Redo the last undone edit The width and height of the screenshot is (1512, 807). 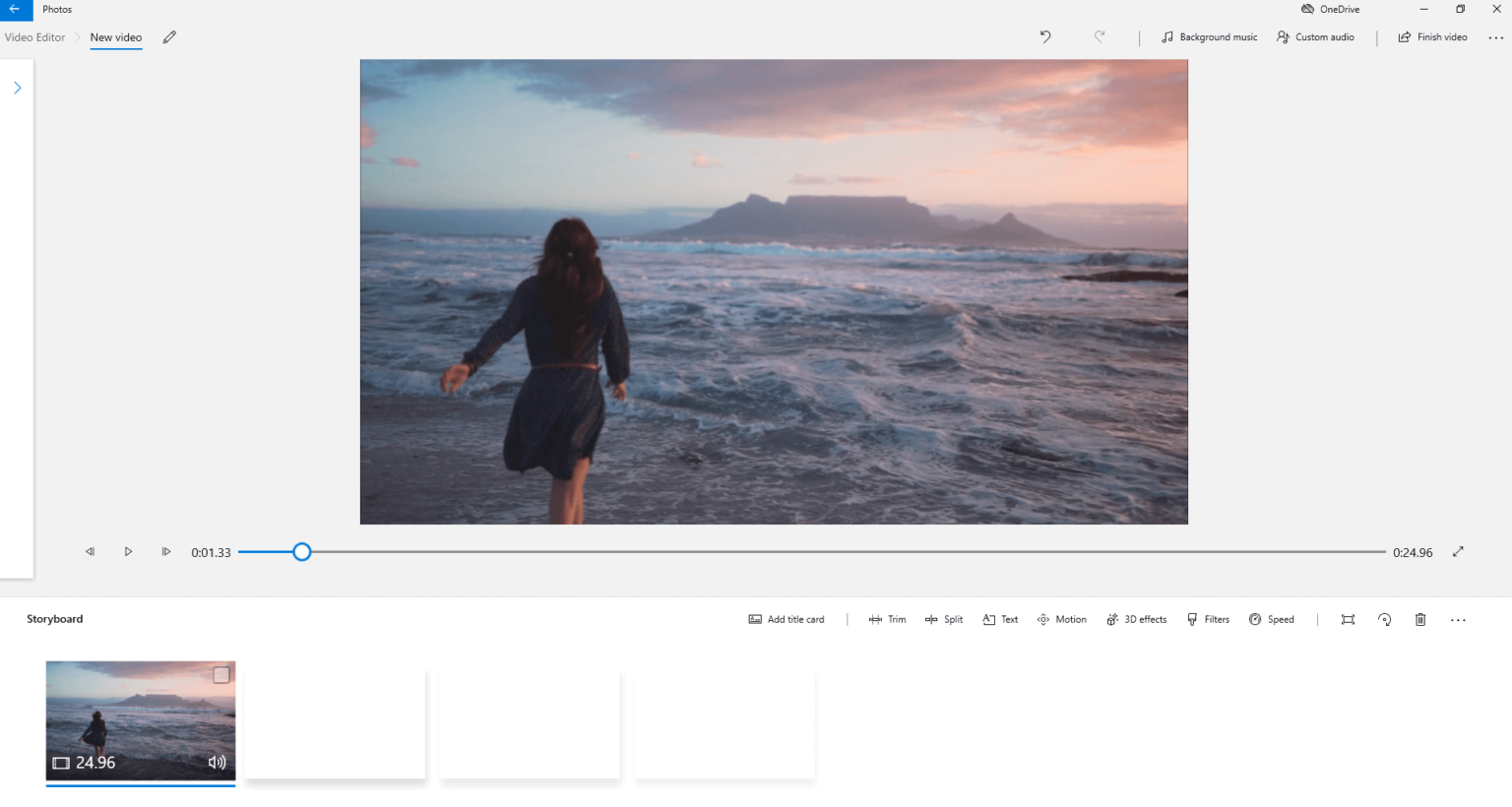coord(1100,37)
